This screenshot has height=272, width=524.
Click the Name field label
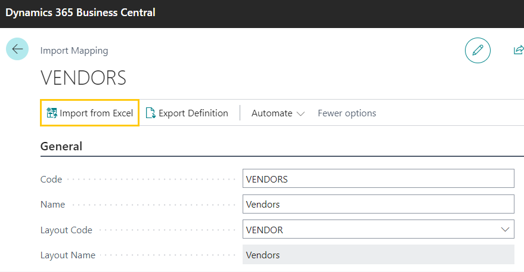pyautogui.click(x=53, y=205)
